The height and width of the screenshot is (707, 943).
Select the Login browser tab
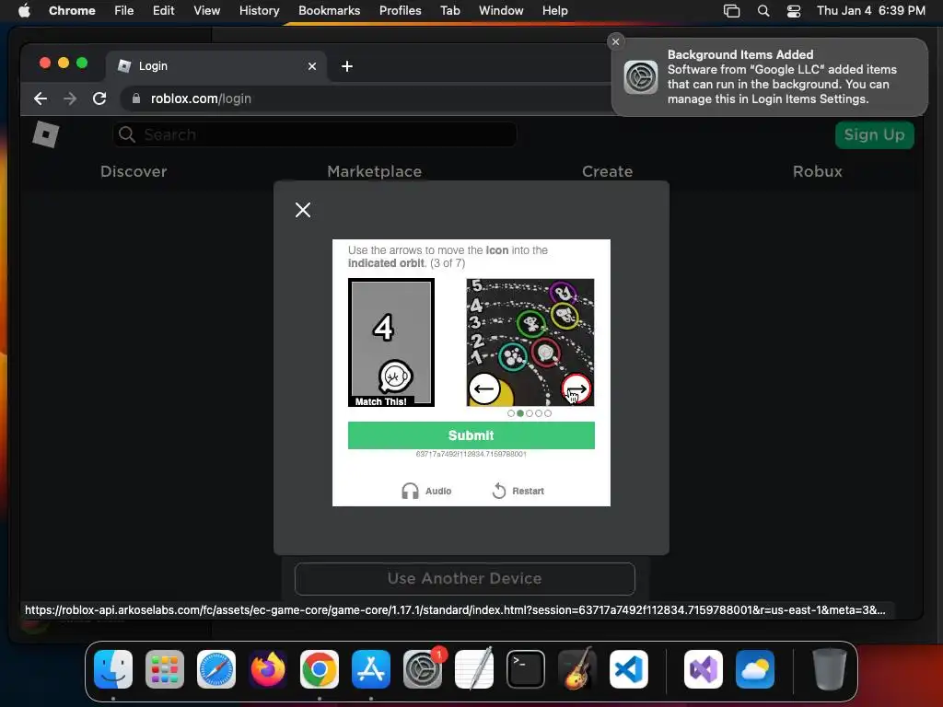pos(216,66)
